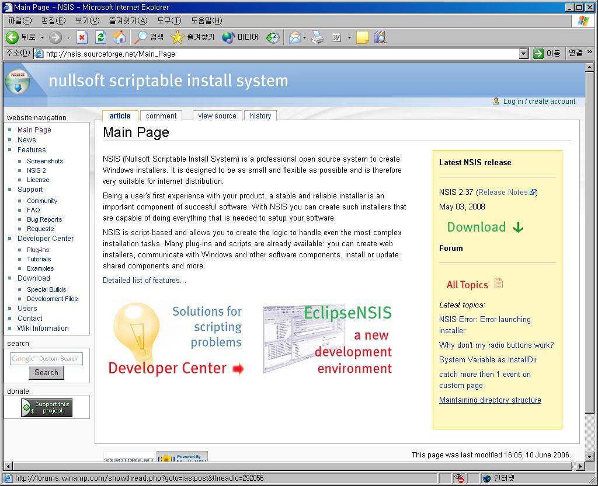
Task: Click the yellow note toolbar icon
Action: (362, 37)
